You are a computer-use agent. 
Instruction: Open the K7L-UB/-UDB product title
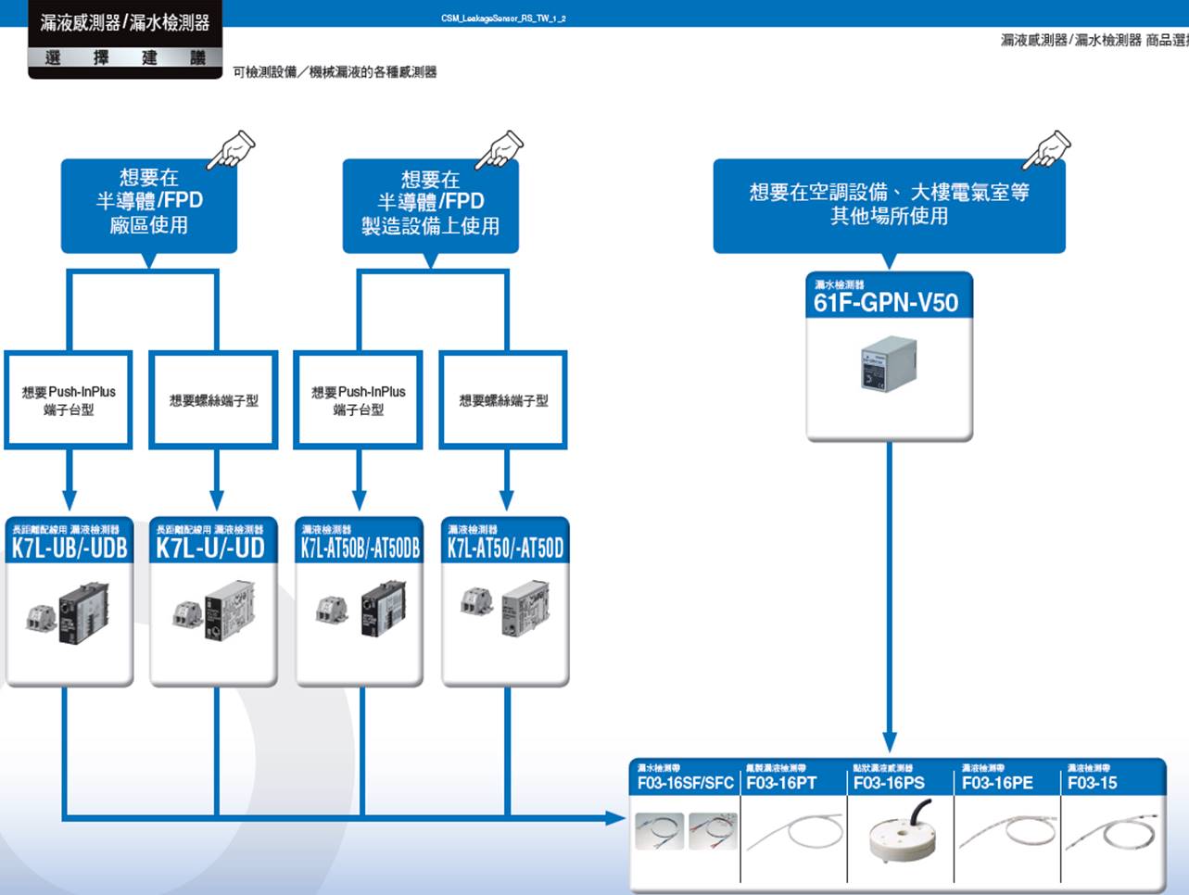(70, 548)
